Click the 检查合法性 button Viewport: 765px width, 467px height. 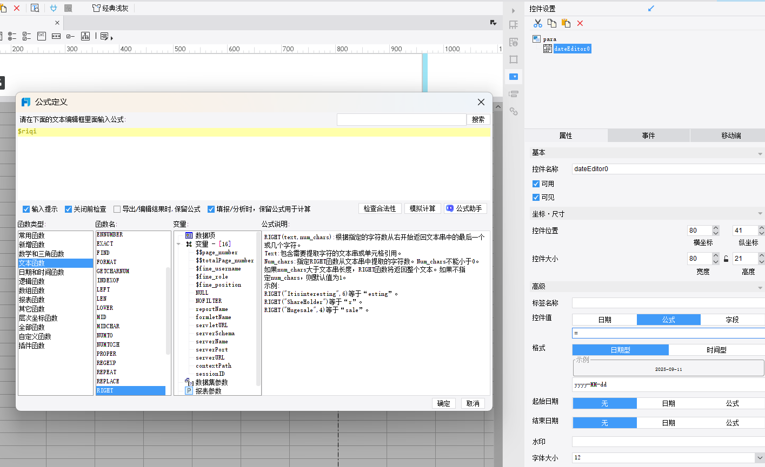pyautogui.click(x=380, y=209)
